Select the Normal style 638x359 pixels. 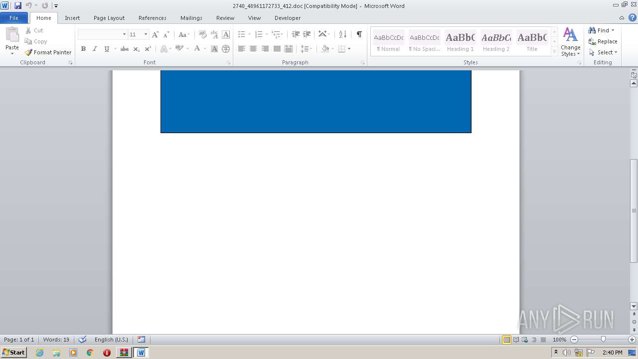click(x=388, y=42)
